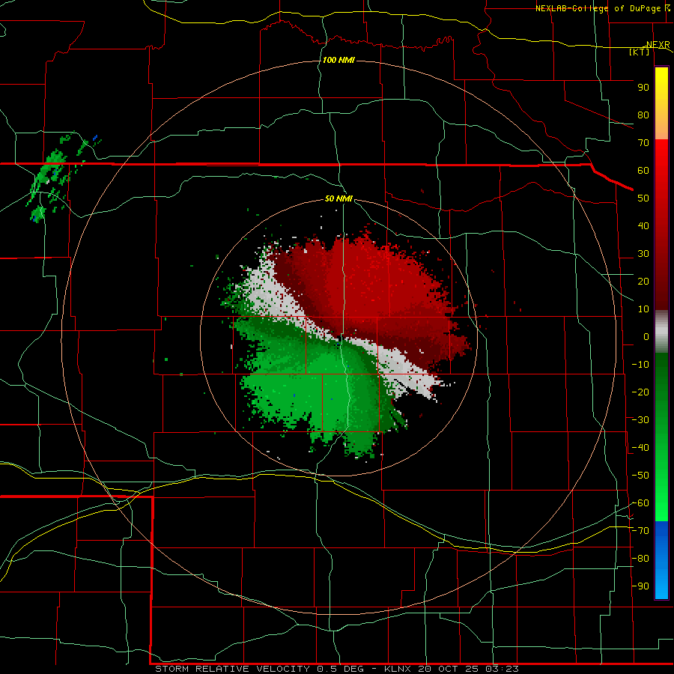674x674 pixels.
Task: Click the -80 value on color scale
Action: click(x=640, y=559)
